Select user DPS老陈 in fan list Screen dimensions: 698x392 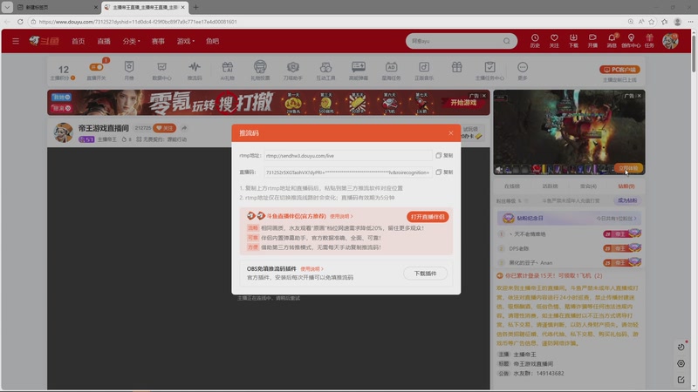[519, 248]
